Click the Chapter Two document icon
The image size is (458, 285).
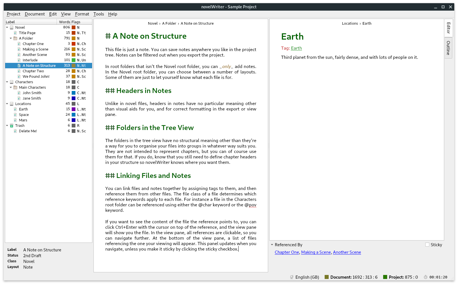(x=19, y=71)
